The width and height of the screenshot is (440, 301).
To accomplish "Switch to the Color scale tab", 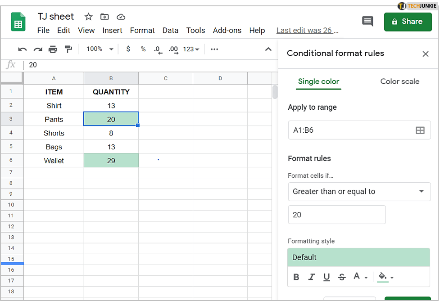I will click(399, 81).
